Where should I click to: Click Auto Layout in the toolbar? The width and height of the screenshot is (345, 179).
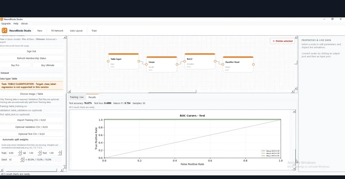pyautogui.click(x=76, y=31)
